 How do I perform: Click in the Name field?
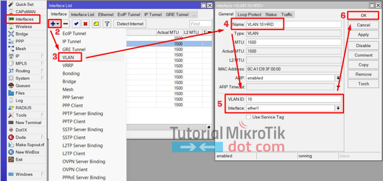click(x=294, y=24)
